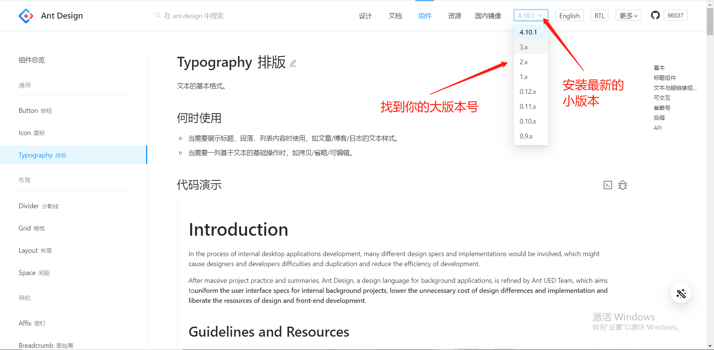The height and width of the screenshot is (350, 714).
Task: Open the Divider 分割线 sidebar item
Action: point(39,206)
